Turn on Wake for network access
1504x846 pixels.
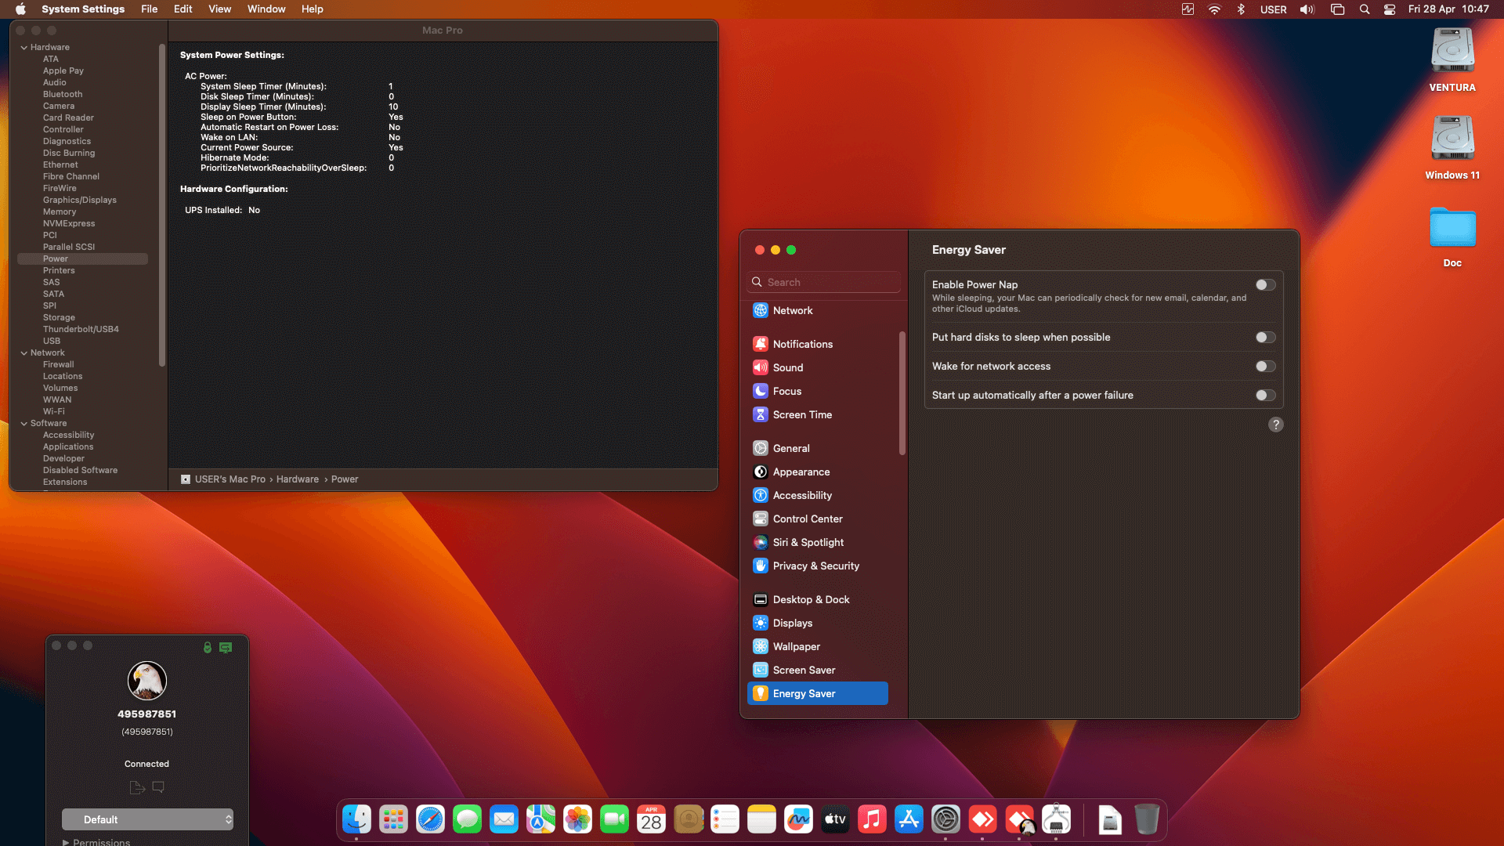click(1265, 367)
